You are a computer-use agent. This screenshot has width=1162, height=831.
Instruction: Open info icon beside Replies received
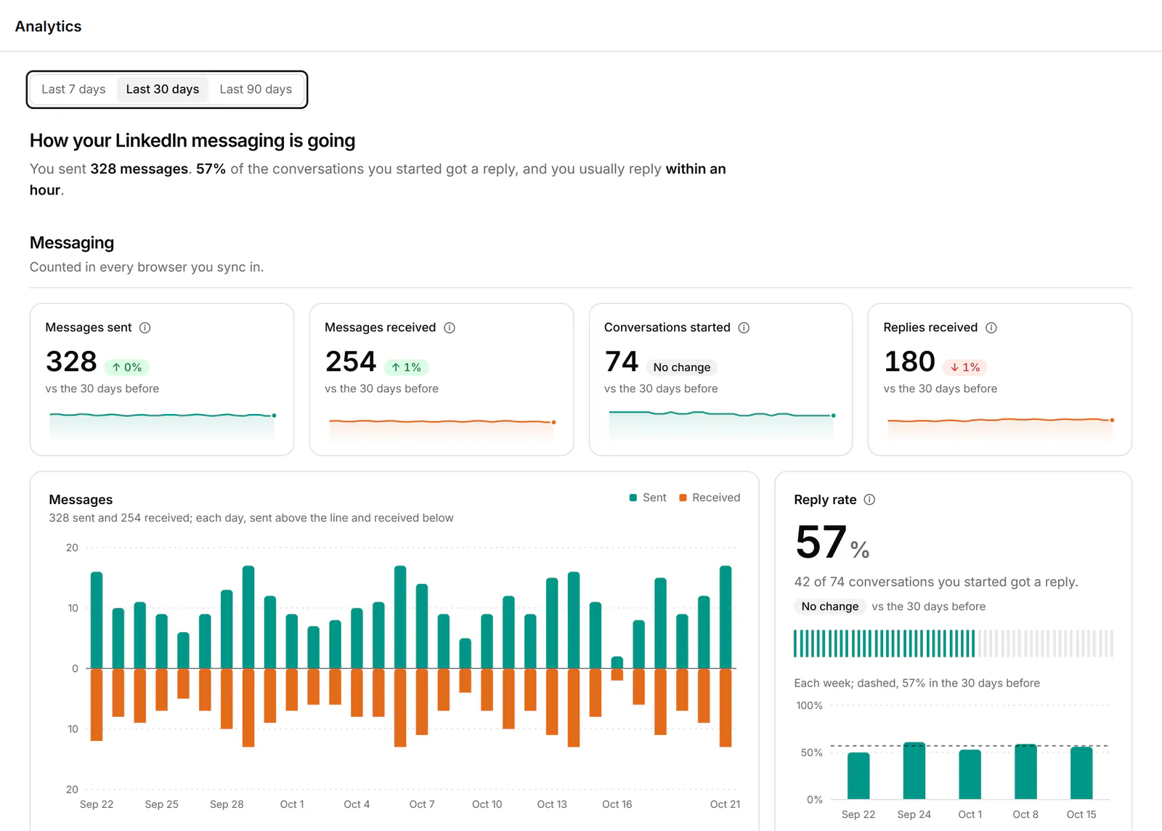991,328
